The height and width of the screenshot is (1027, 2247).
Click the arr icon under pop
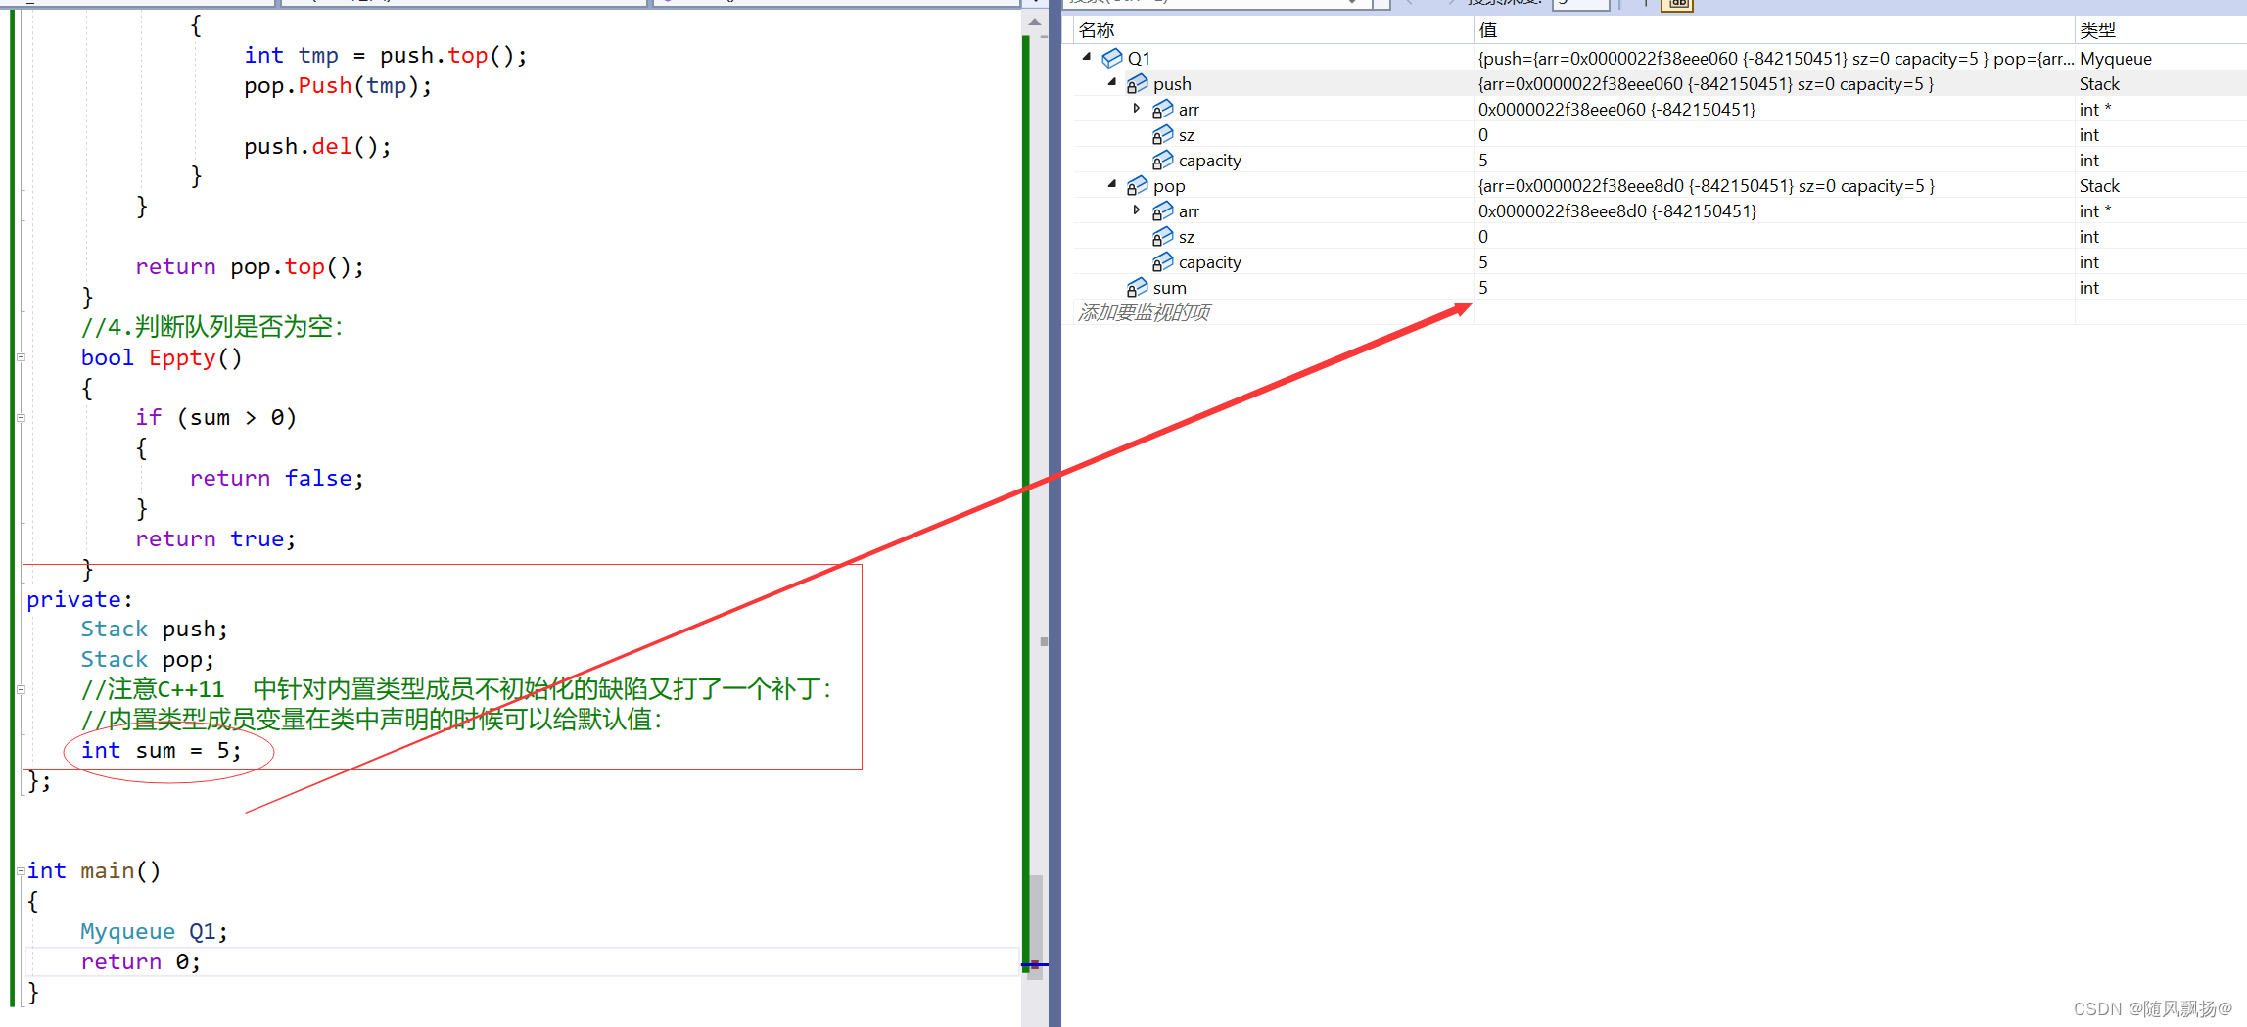coord(1162,211)
